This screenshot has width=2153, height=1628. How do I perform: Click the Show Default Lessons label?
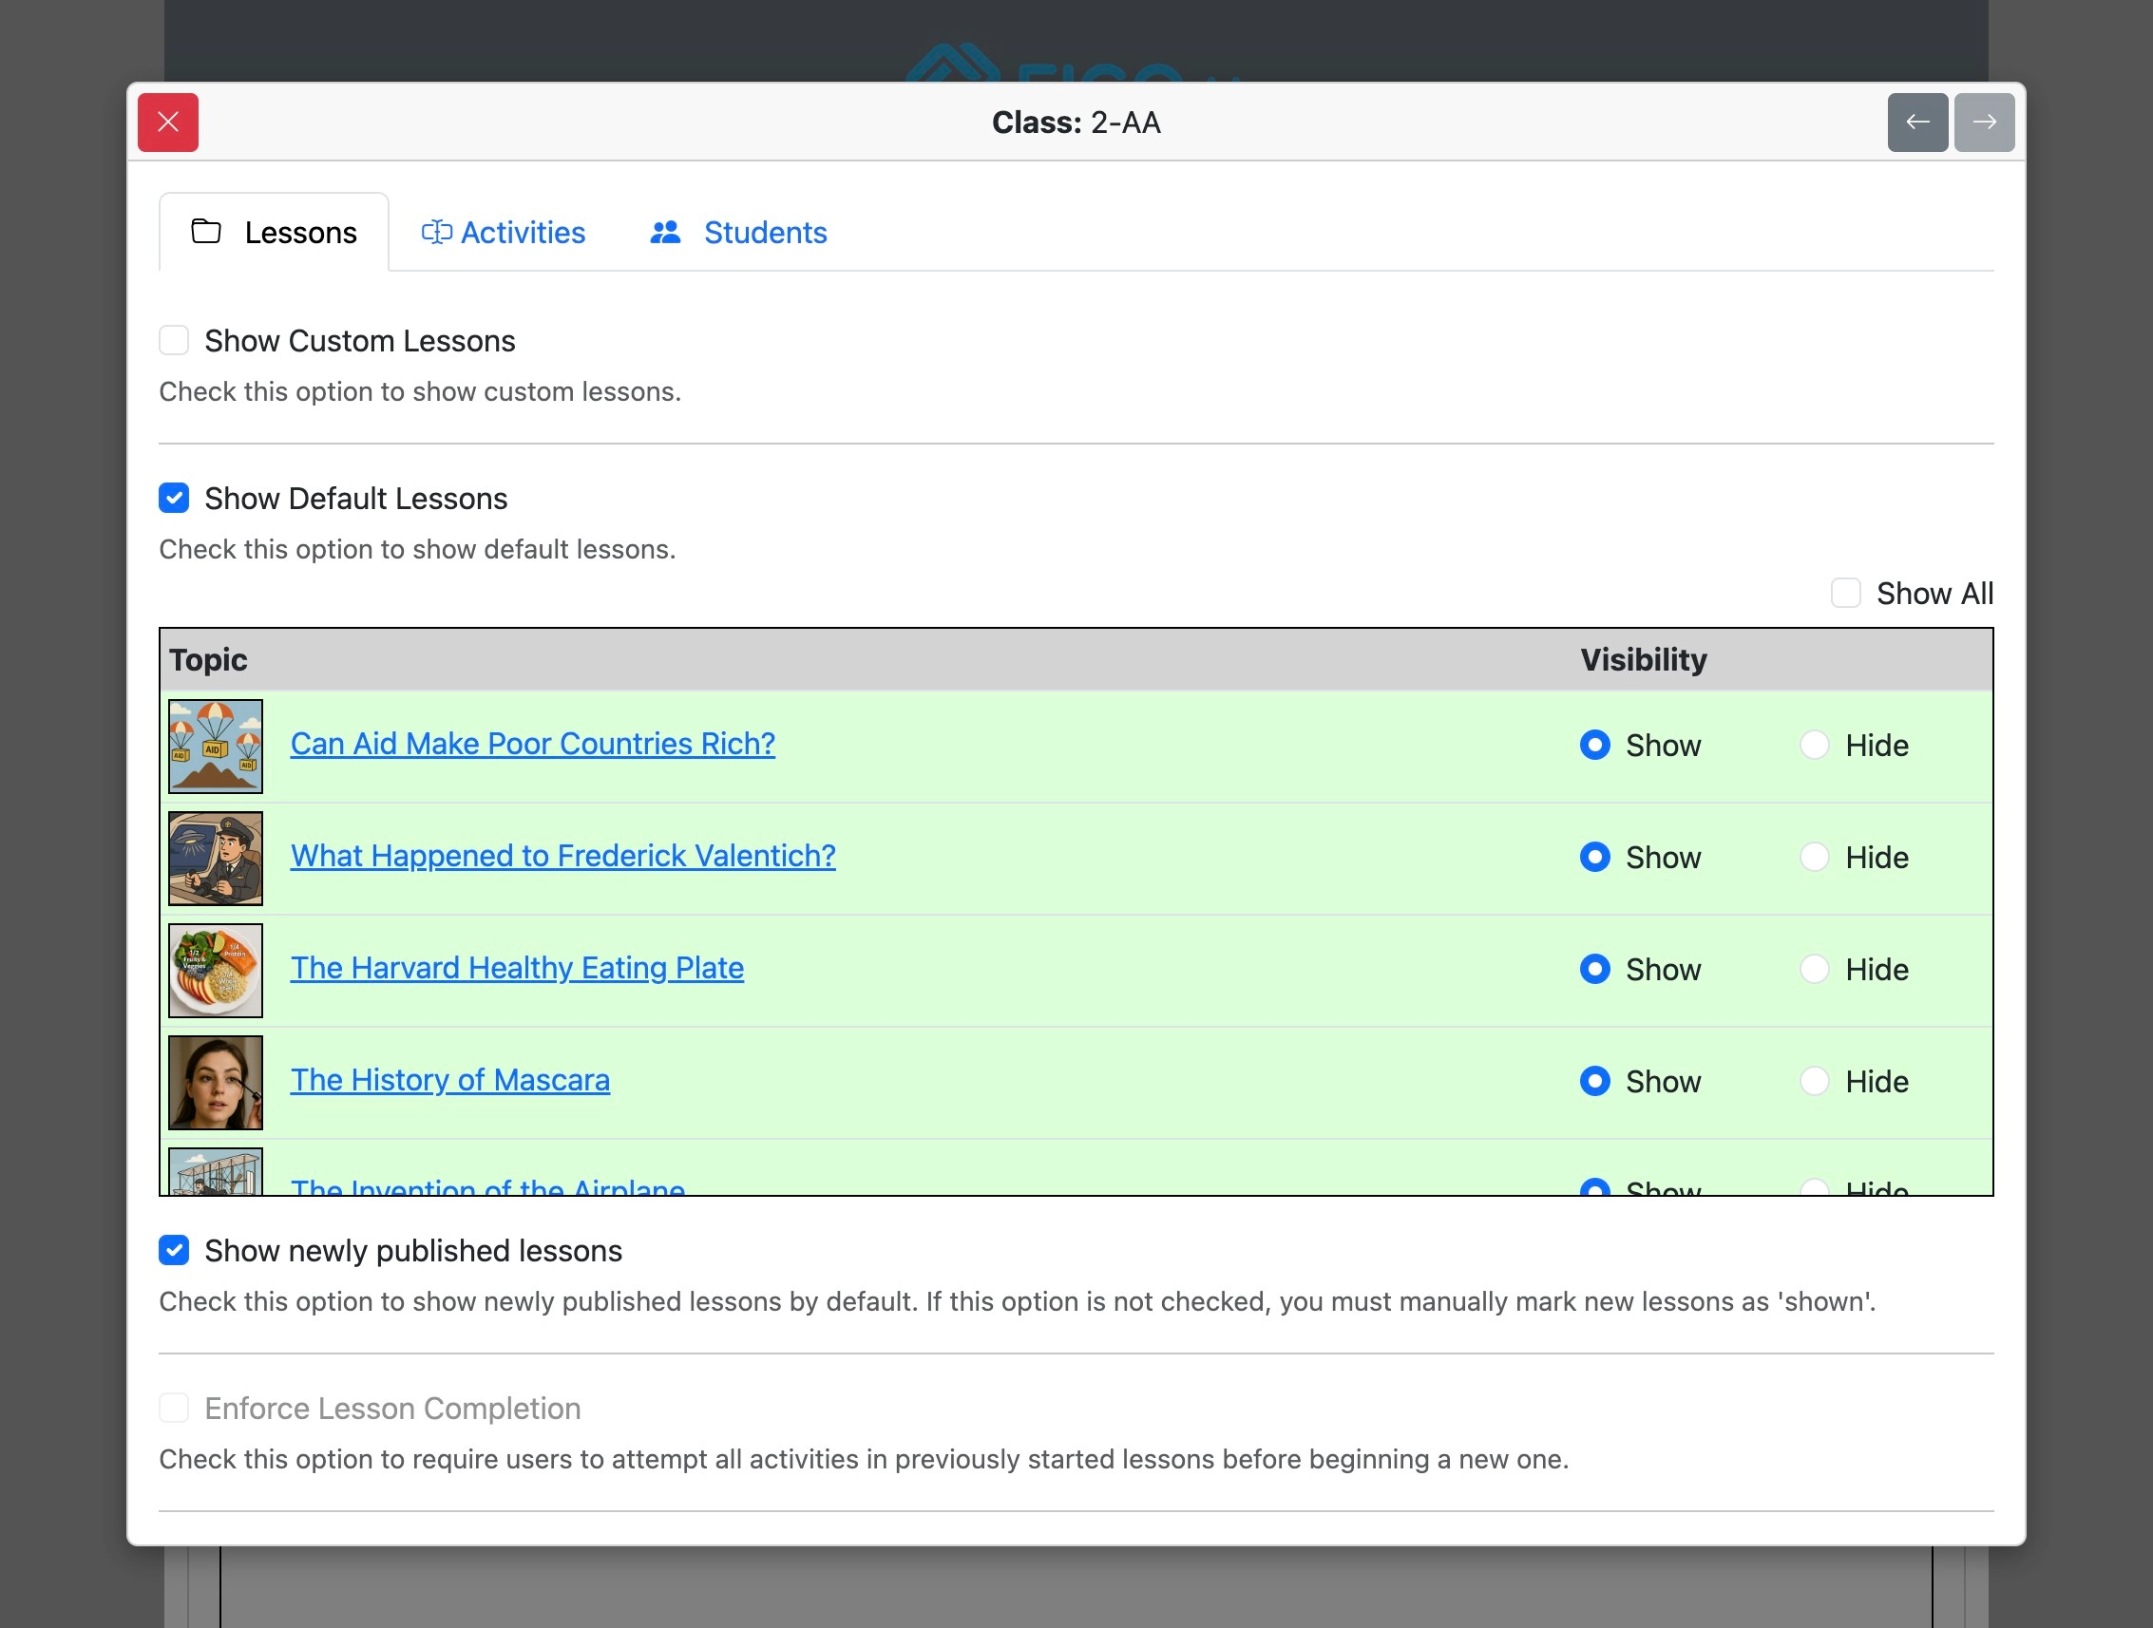(x=355, y=499)
